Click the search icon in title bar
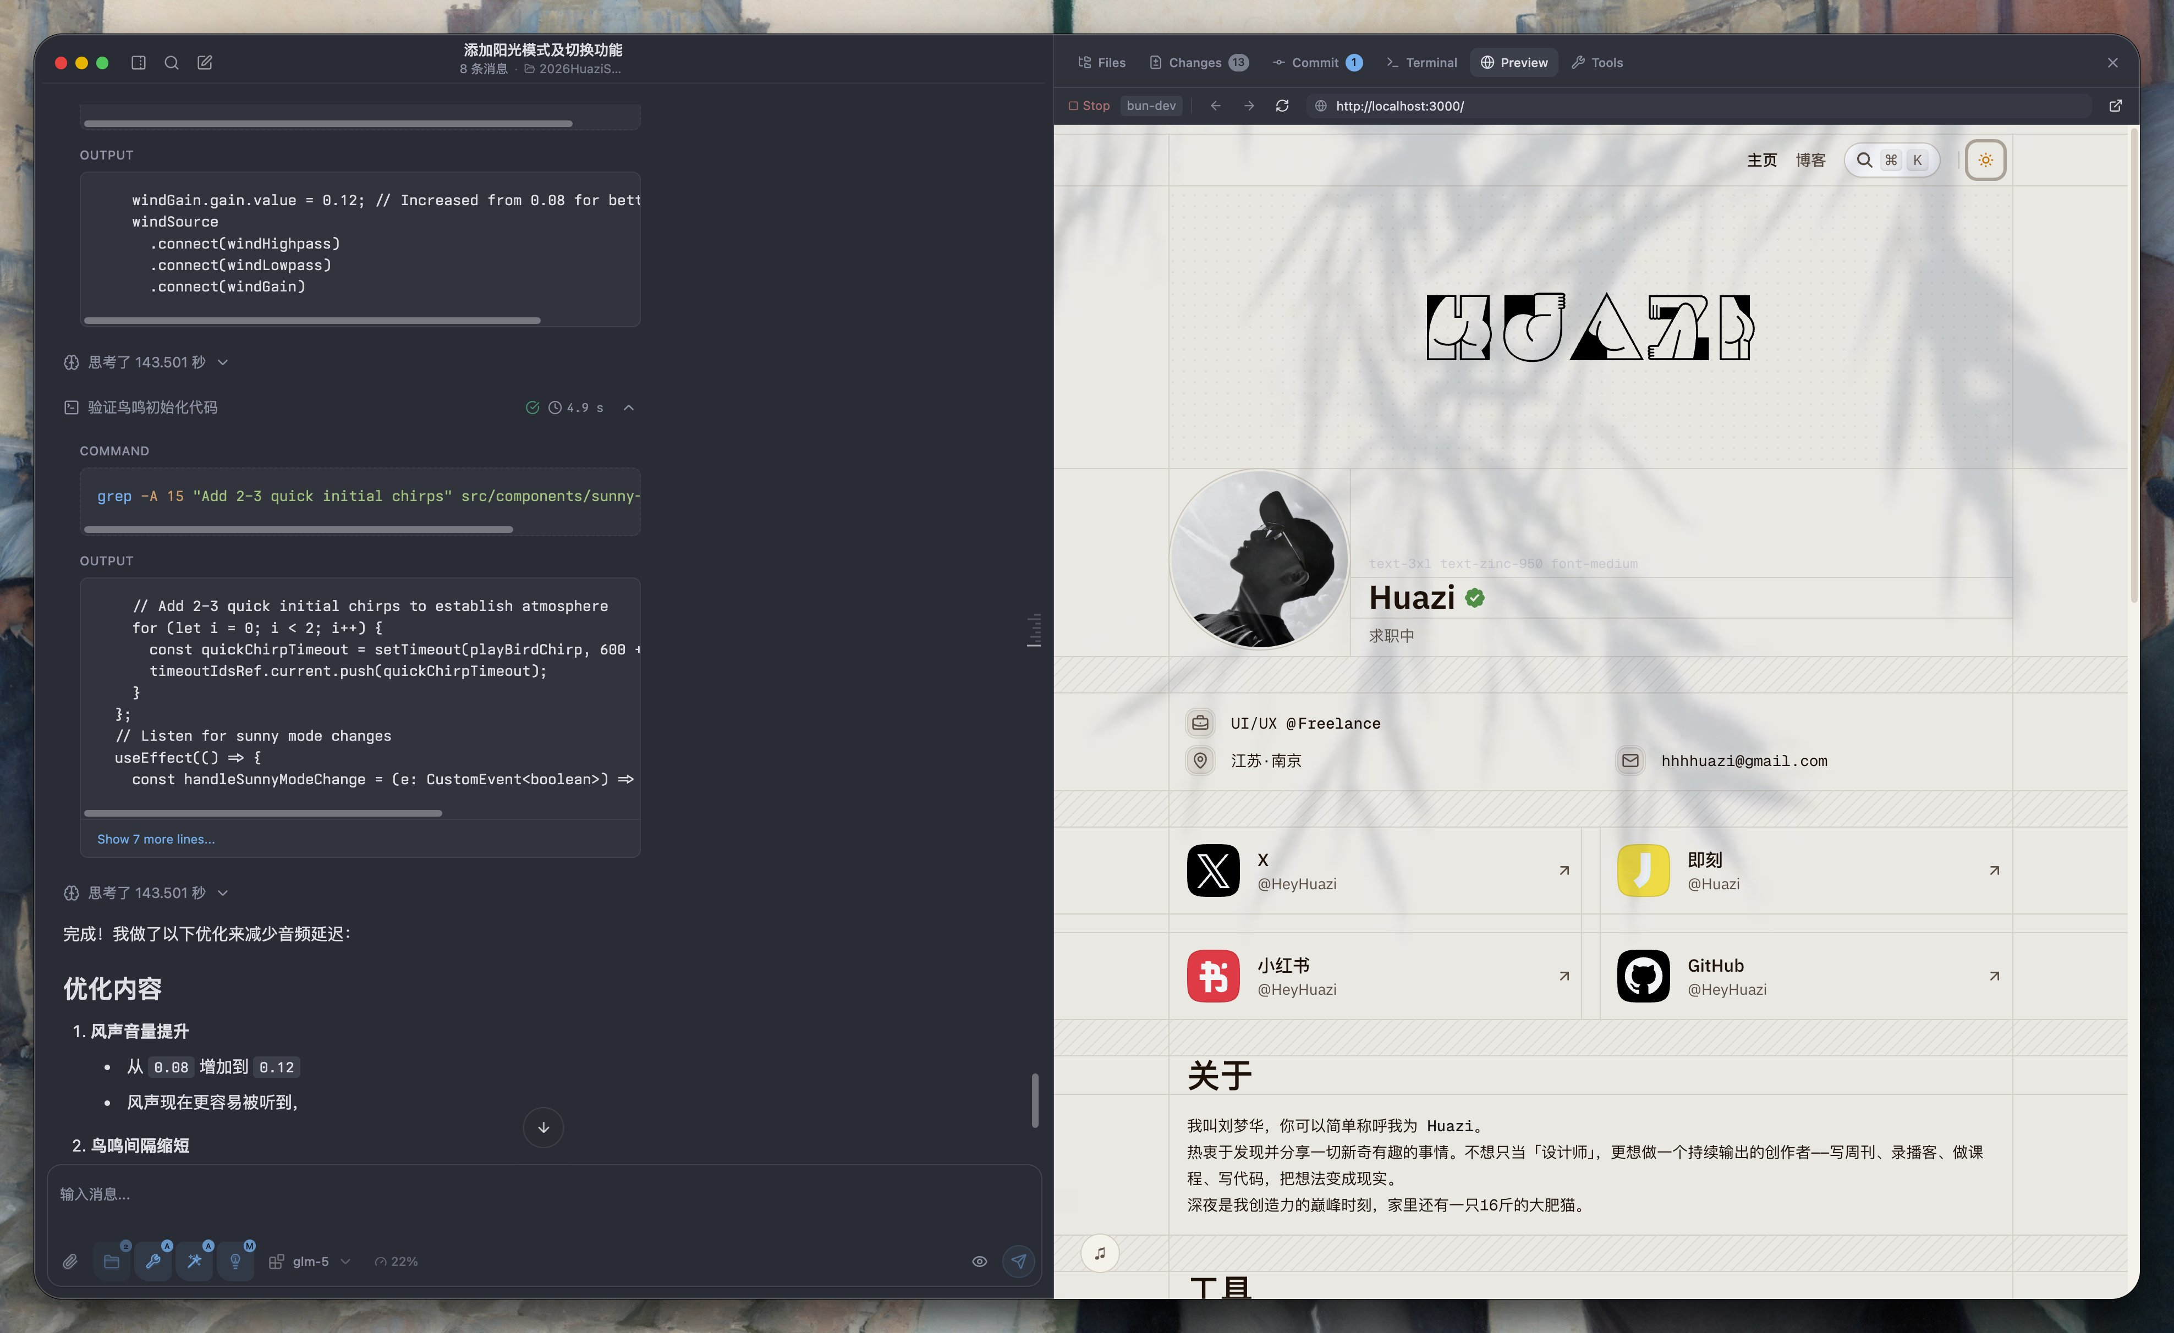 [x=171, y=63]
